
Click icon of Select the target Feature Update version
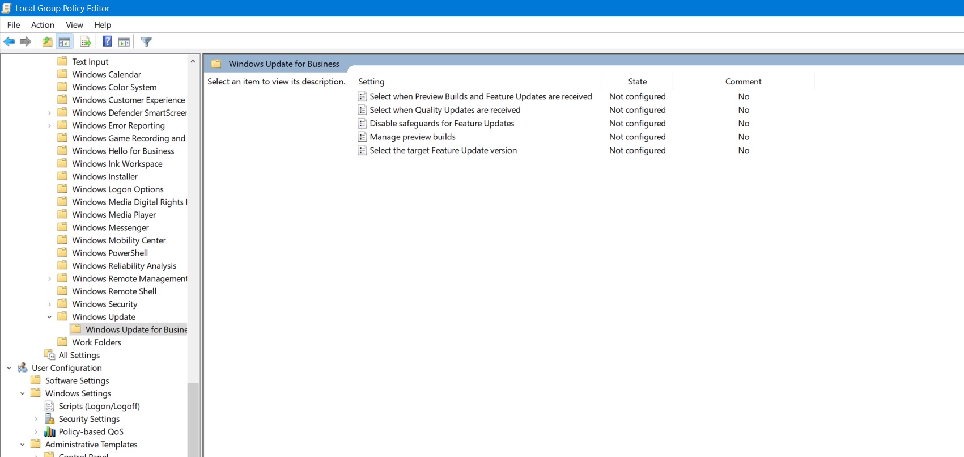(362, 150)
